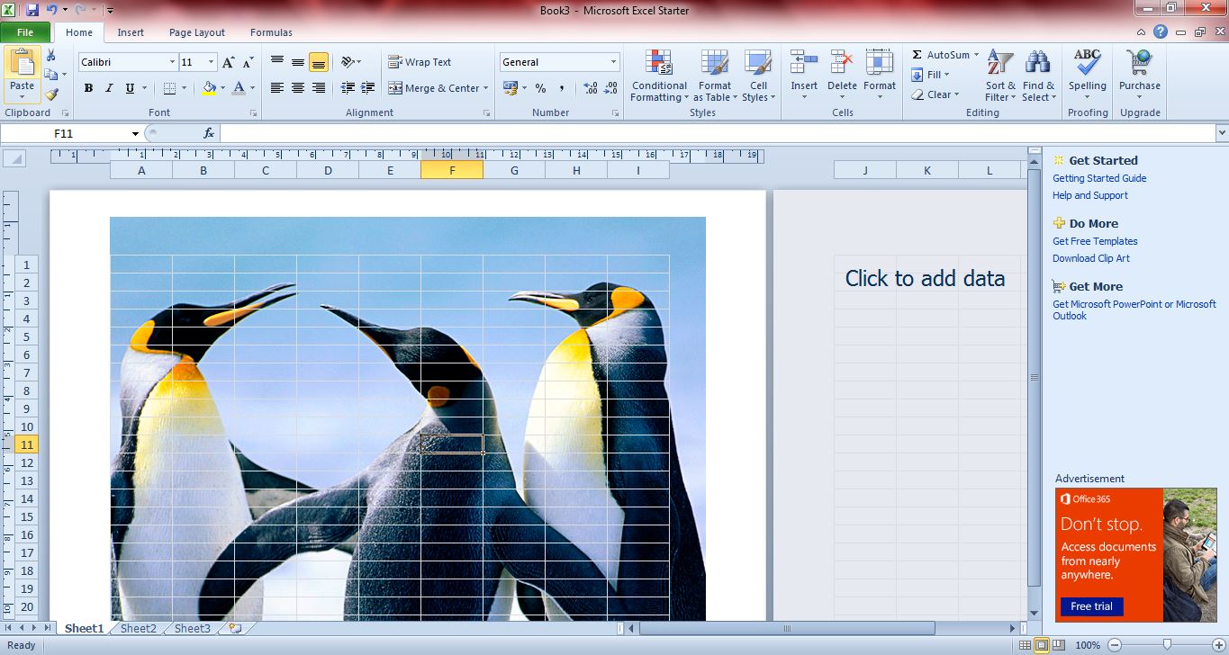Screen dimensions: 1229x655
Task: Switch to the Sheet2 tab
Action: tap(138, 629)
